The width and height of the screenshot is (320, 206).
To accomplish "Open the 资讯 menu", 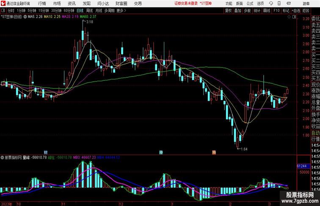I will coord(72,3).
